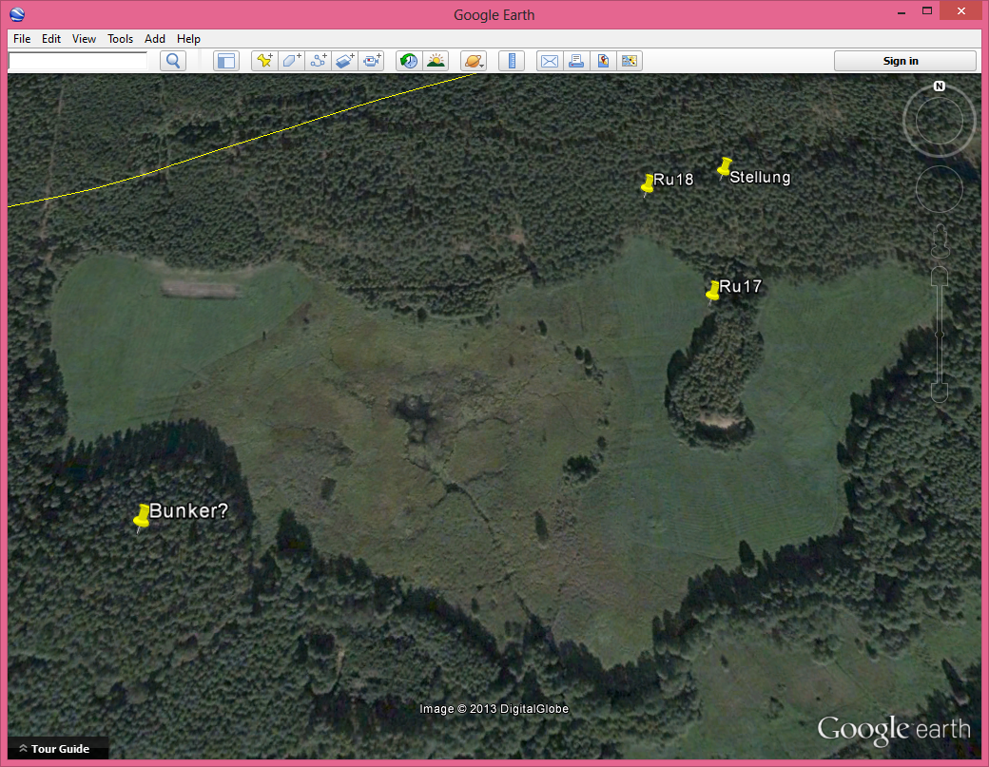
Task: Click the search magnifier button
Action: tap(173, 61)
